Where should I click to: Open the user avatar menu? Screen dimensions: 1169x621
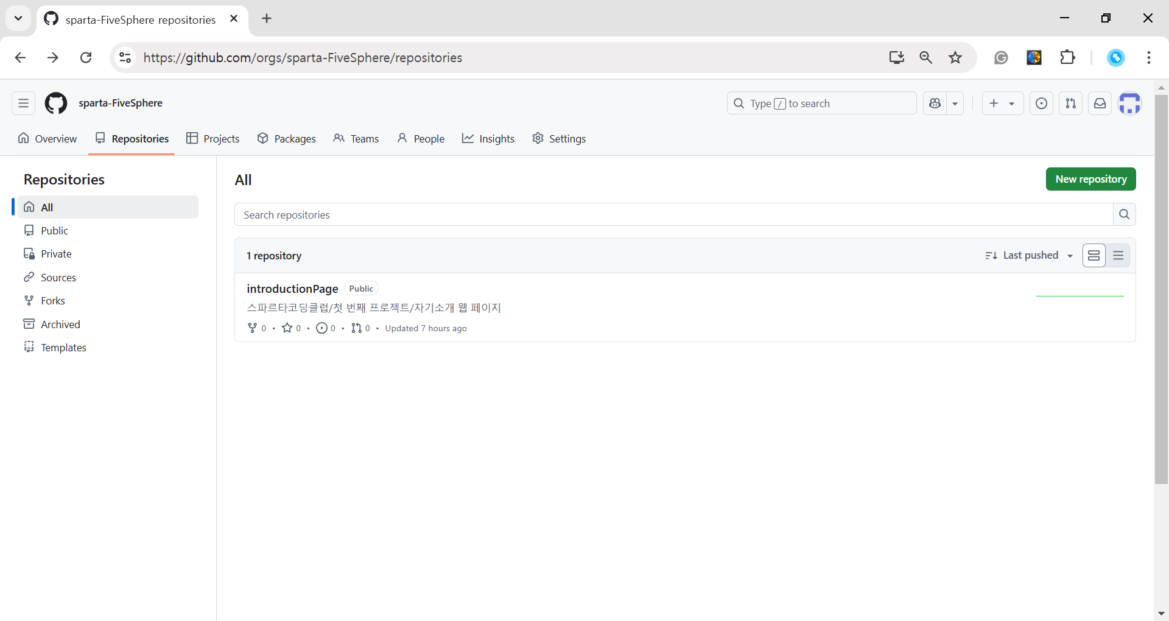[x=1130, y=103]
